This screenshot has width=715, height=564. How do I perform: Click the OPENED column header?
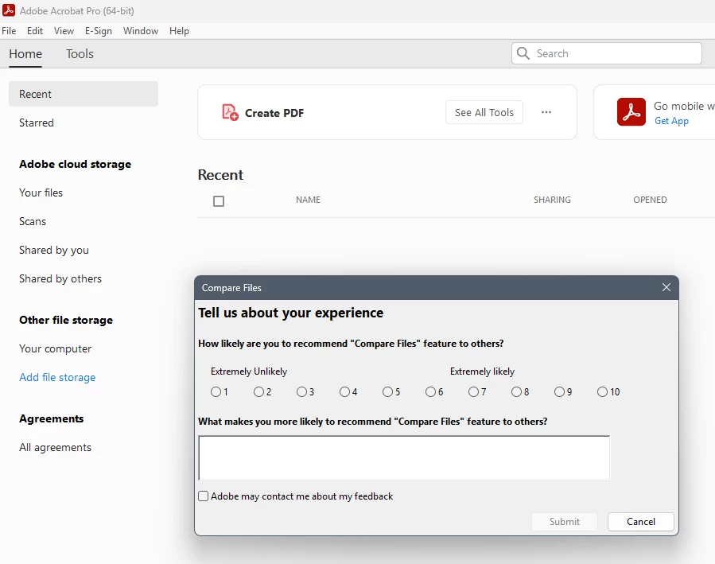coord(650,200)
